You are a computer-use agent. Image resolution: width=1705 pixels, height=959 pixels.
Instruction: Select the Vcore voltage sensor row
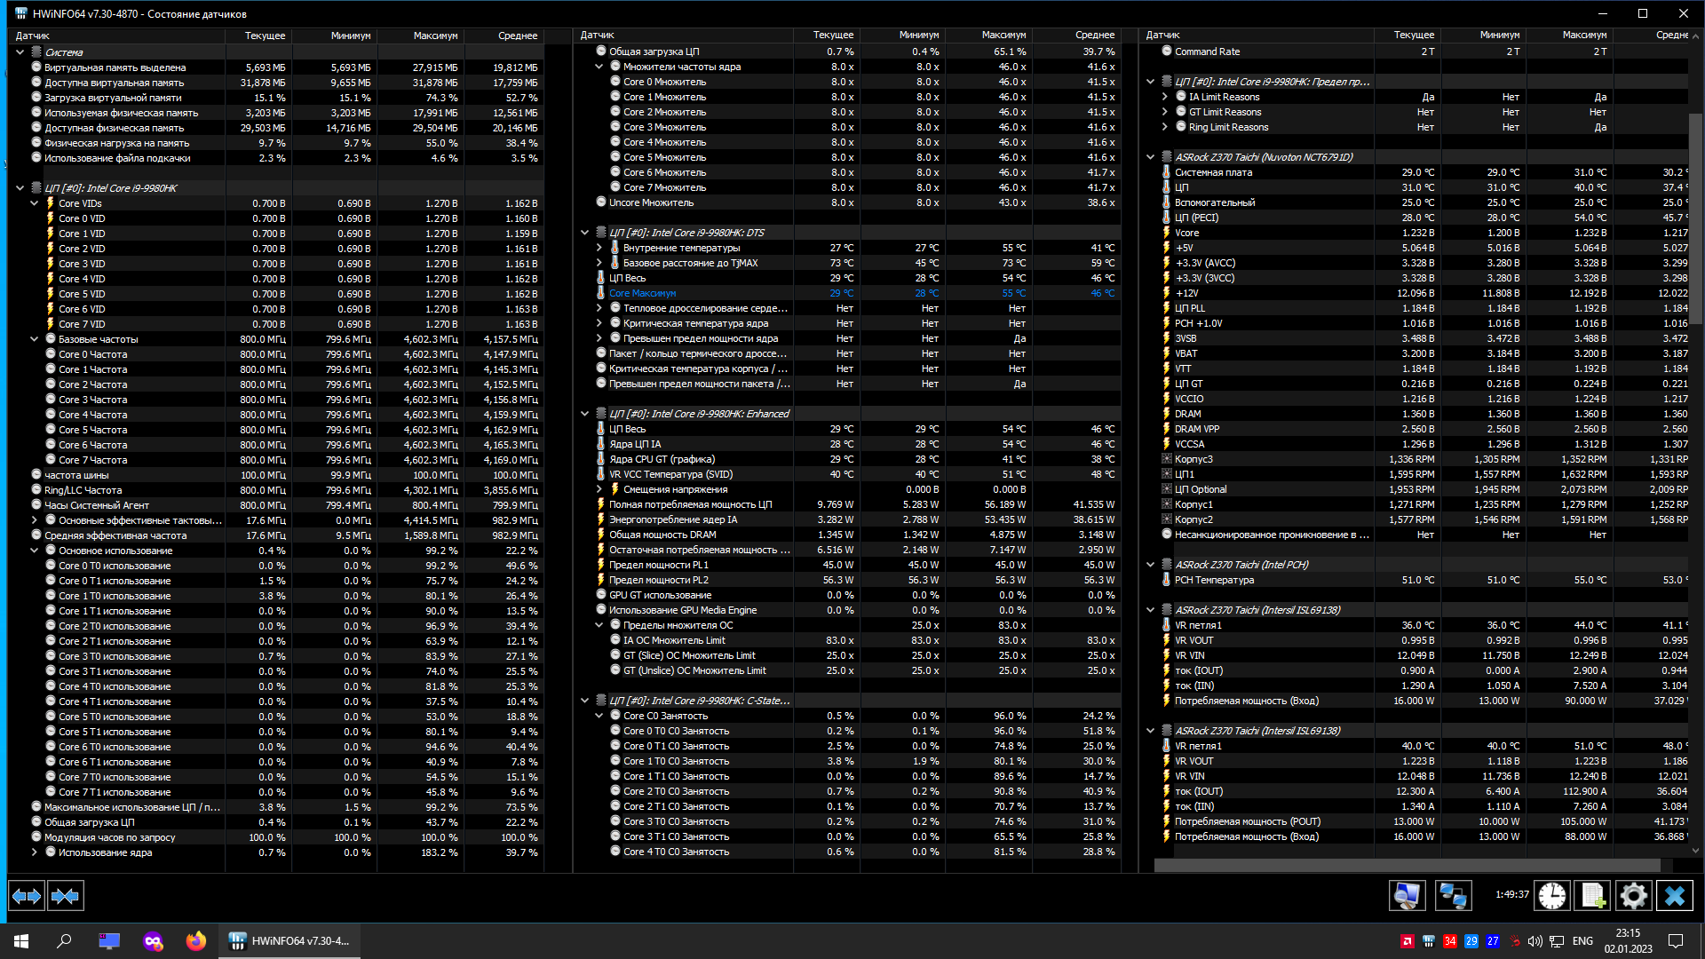click(x=1187, y=233)
